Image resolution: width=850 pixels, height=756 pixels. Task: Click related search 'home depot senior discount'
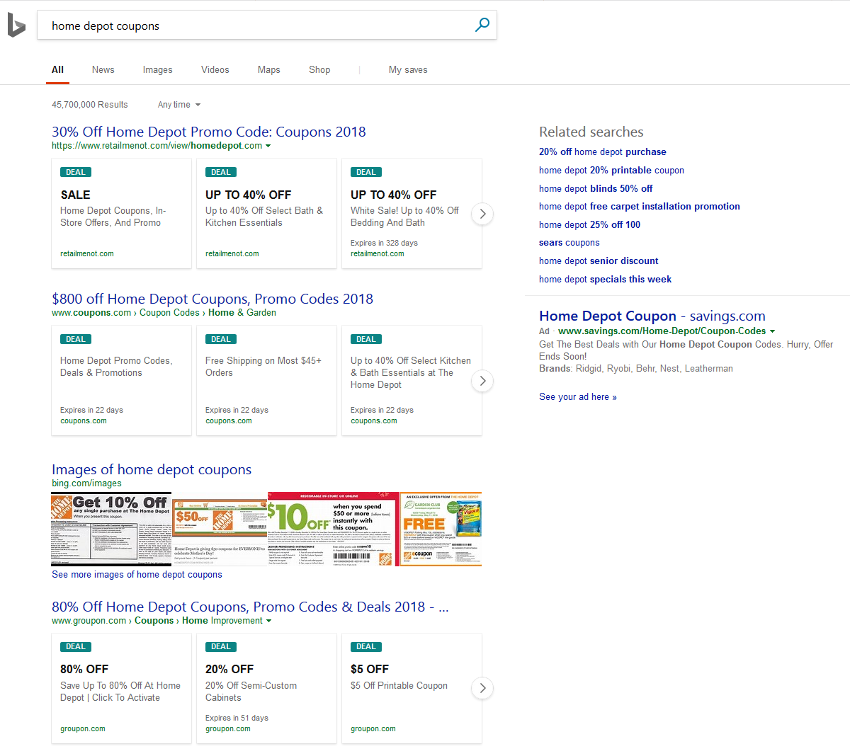pos(598,261)
